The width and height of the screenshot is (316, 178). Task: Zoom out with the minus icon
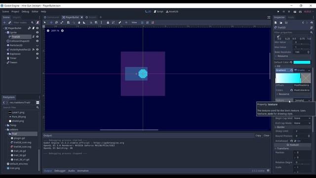pos(48,31)
